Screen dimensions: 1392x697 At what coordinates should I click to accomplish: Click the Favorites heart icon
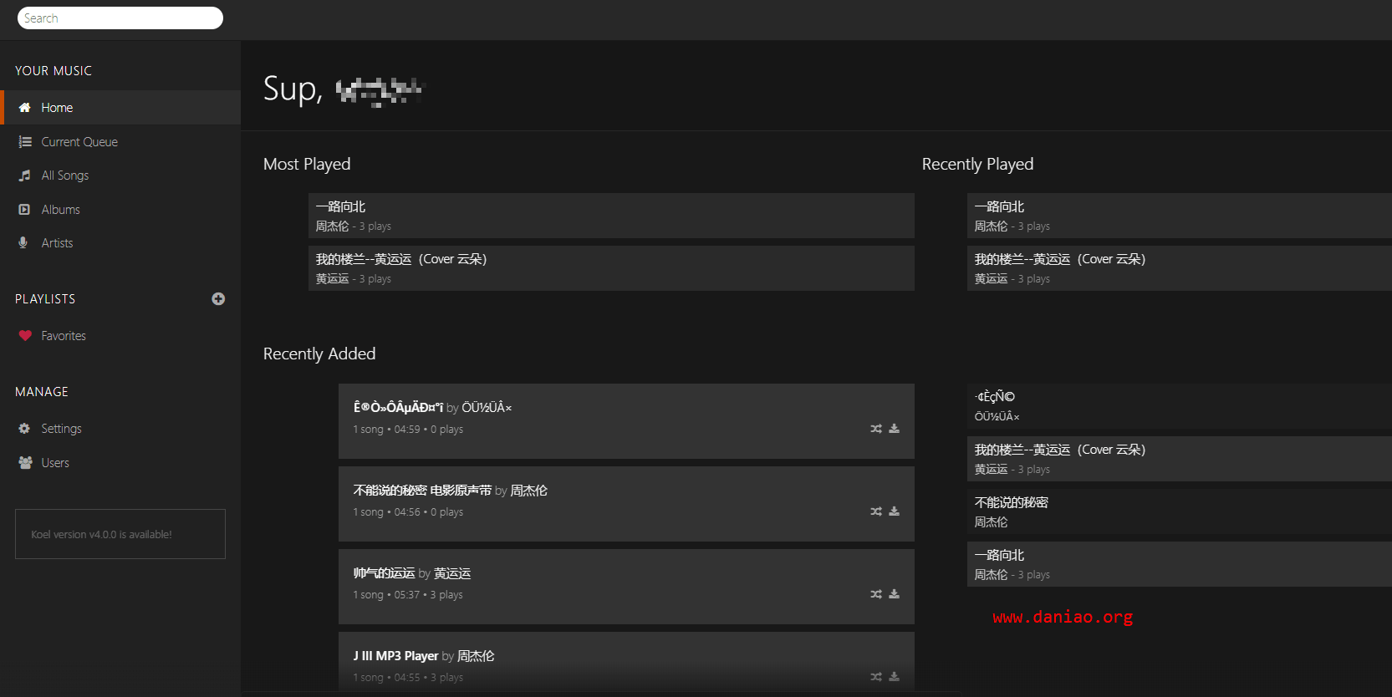25,336
